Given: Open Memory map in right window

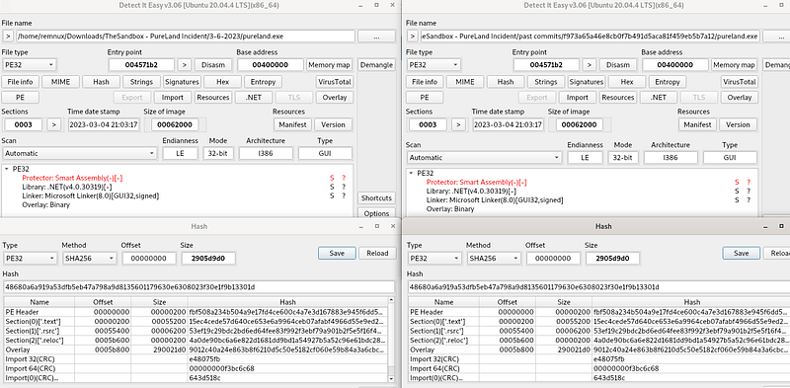Looking at the screenshot, I should pos(734,65).
